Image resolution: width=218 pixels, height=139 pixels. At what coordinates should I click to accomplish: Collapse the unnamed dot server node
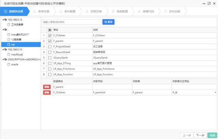pos(3,30)
